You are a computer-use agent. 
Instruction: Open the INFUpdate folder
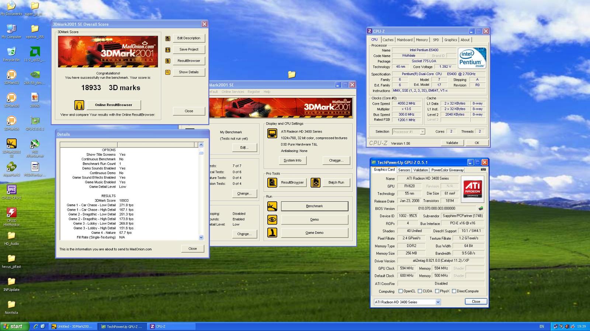(11, 283)
